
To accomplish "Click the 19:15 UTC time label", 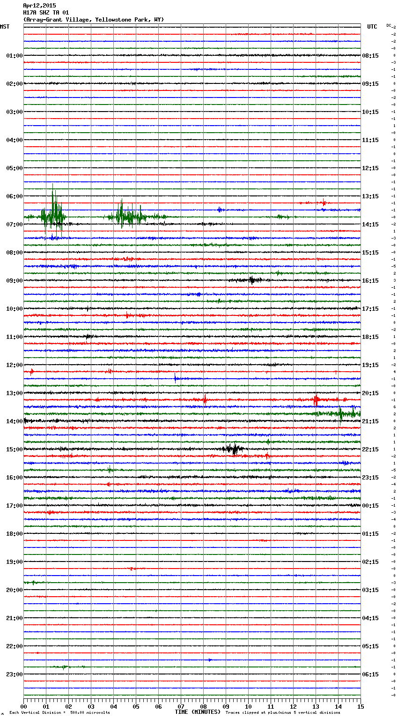I will coord(370,365).
